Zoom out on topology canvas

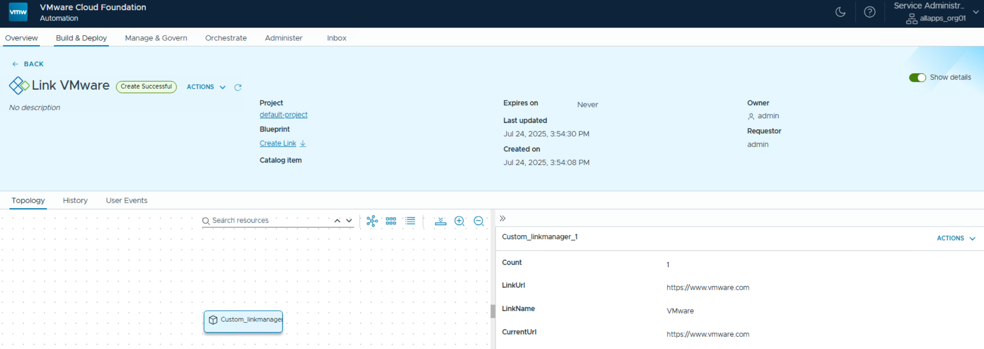(x=478, y=221)
